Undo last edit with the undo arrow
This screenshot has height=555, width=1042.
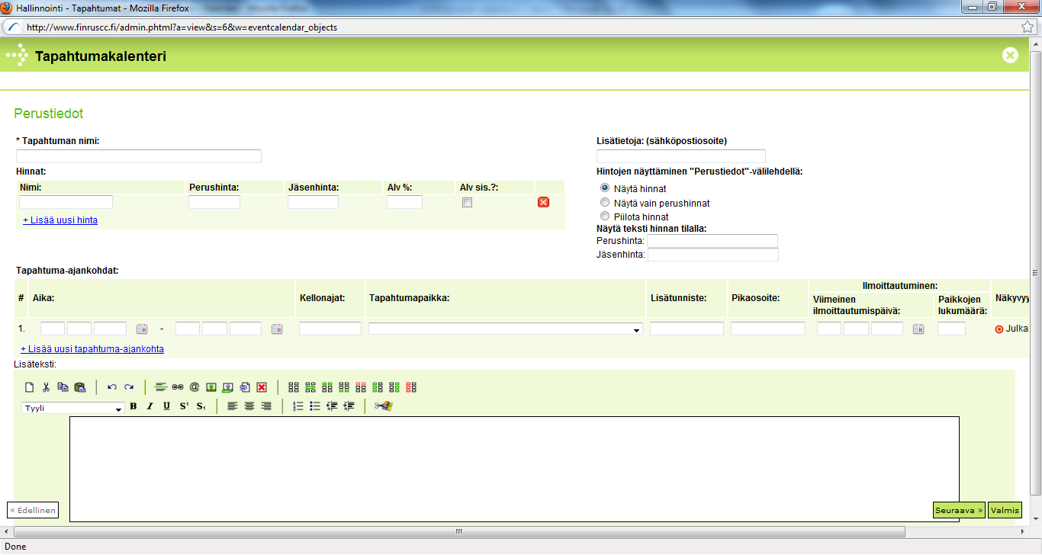pos(112,387)
